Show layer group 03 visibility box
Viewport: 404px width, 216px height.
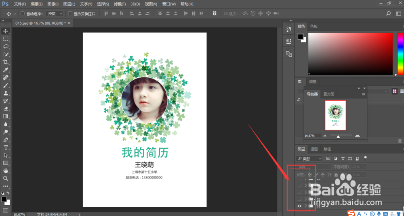pyautogui.click(x=299, y=192)
